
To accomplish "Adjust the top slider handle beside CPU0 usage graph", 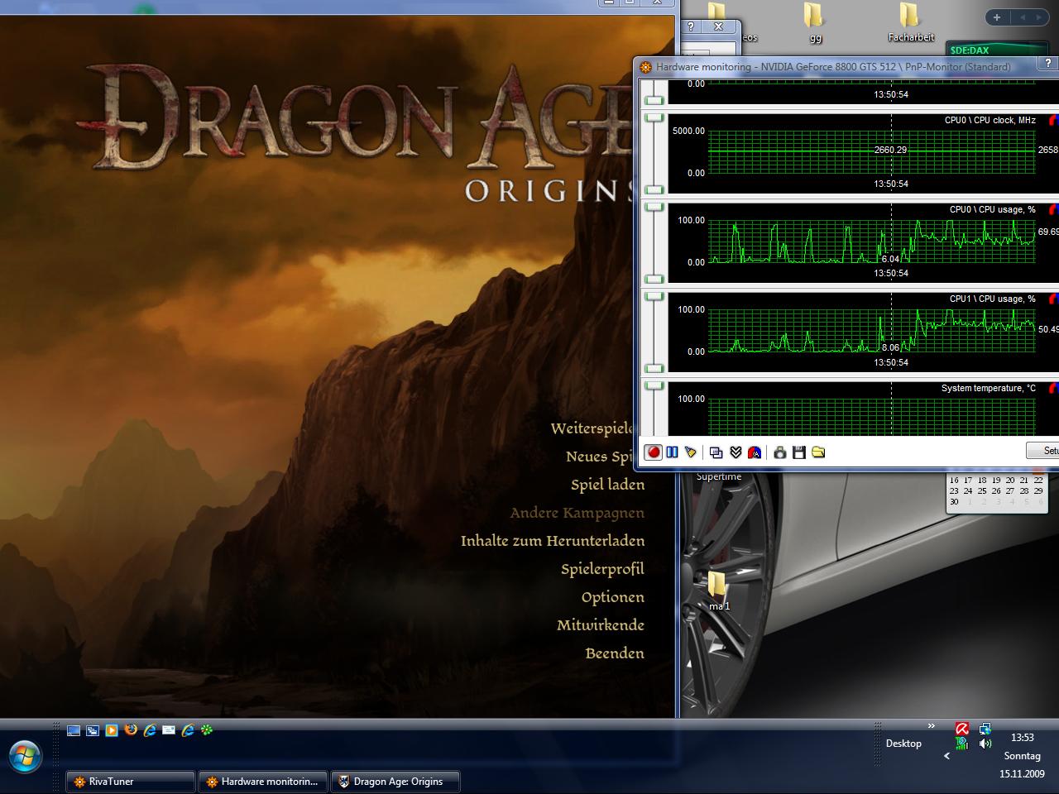I will [x=654, y=207].
